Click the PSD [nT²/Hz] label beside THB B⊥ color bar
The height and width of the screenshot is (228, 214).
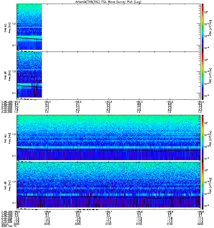[x=210, y=28]
